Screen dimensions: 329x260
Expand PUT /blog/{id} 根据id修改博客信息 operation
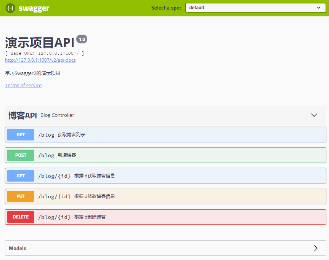coord(165,196)
